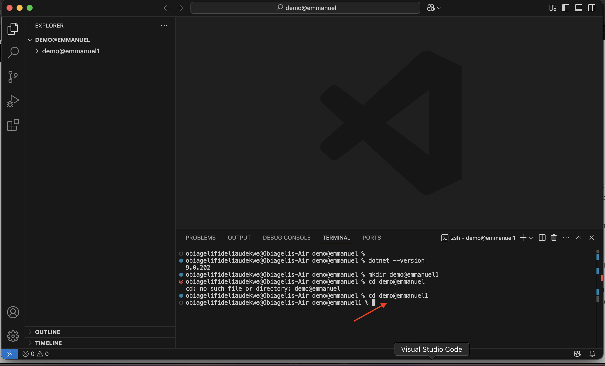This screenshot has height=366, width=605.
Task: Add a new terminal with plus icon
Action: click(523, 238)
